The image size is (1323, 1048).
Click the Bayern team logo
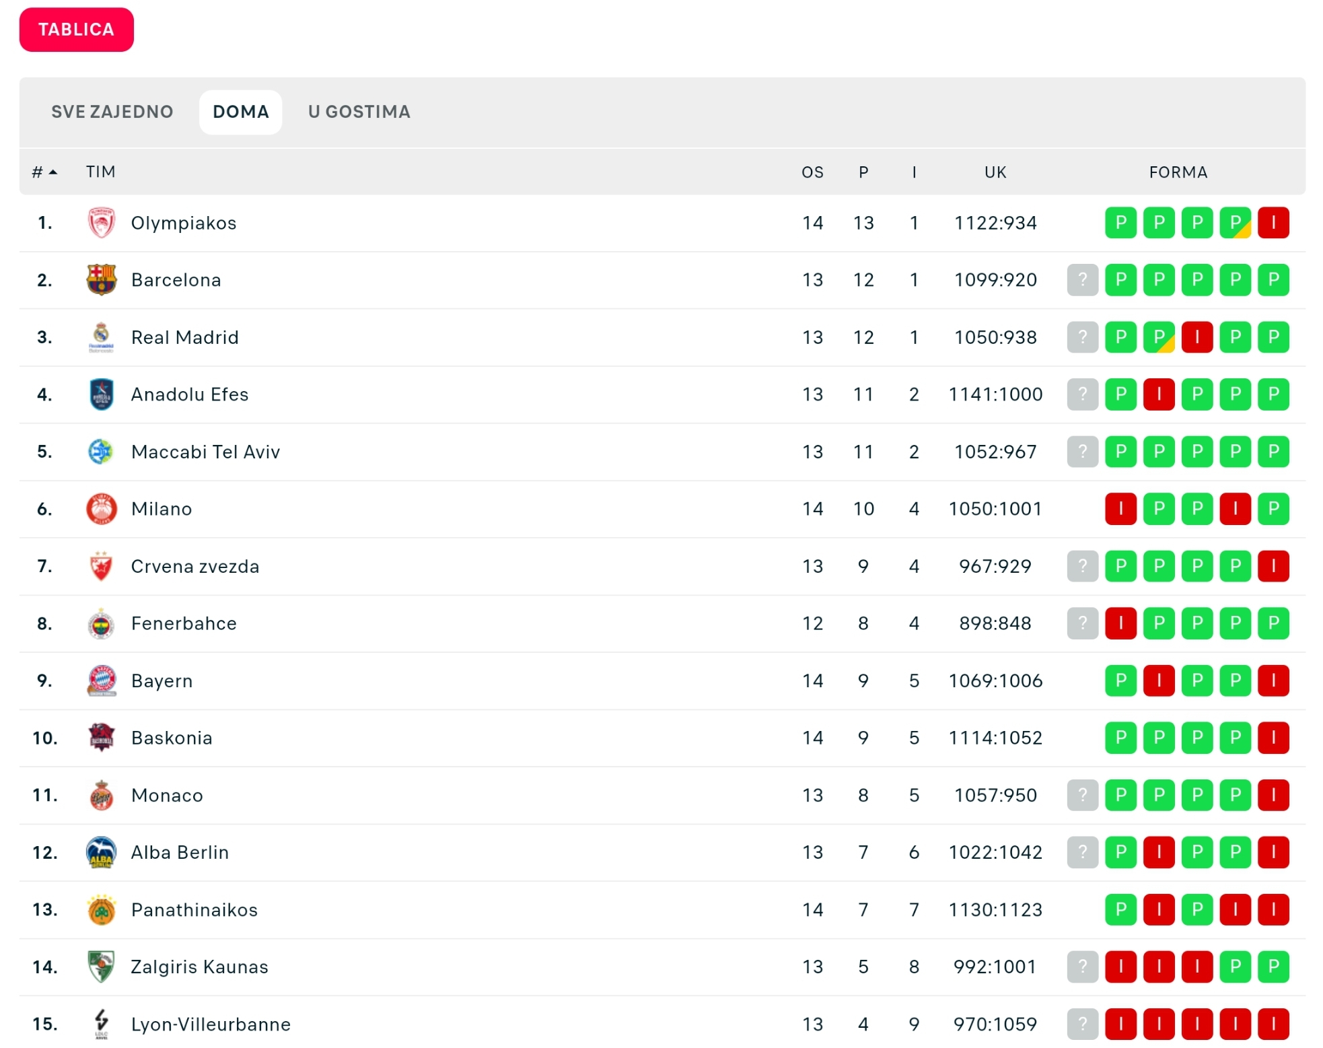tap(102, 681)
